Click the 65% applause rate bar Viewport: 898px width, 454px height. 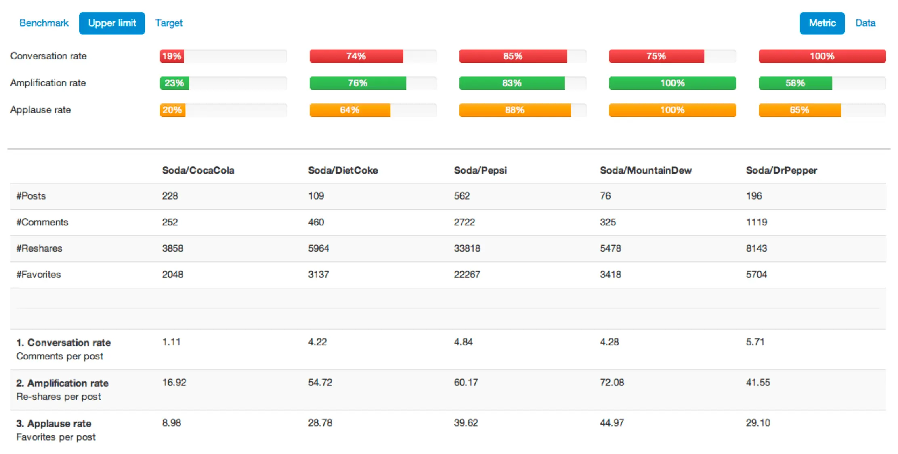click(799, 110)
